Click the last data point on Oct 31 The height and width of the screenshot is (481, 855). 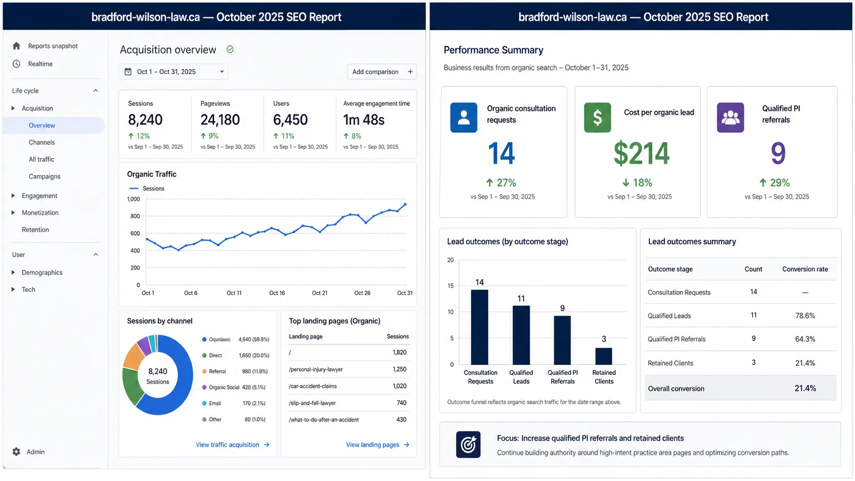[x=406, y=204]
